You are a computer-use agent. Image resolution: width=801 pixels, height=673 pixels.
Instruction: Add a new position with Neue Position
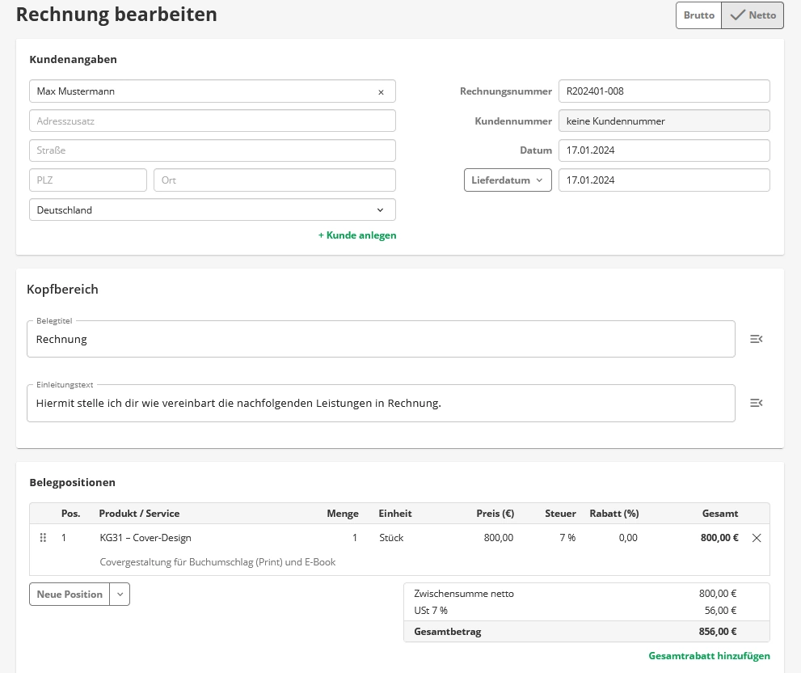pos(70,595)
